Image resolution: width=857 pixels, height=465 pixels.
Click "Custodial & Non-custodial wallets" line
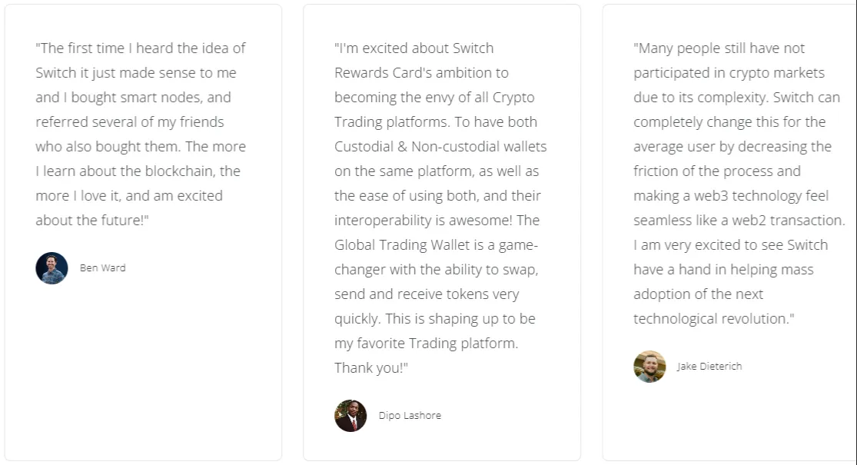(x=440, y=147)
